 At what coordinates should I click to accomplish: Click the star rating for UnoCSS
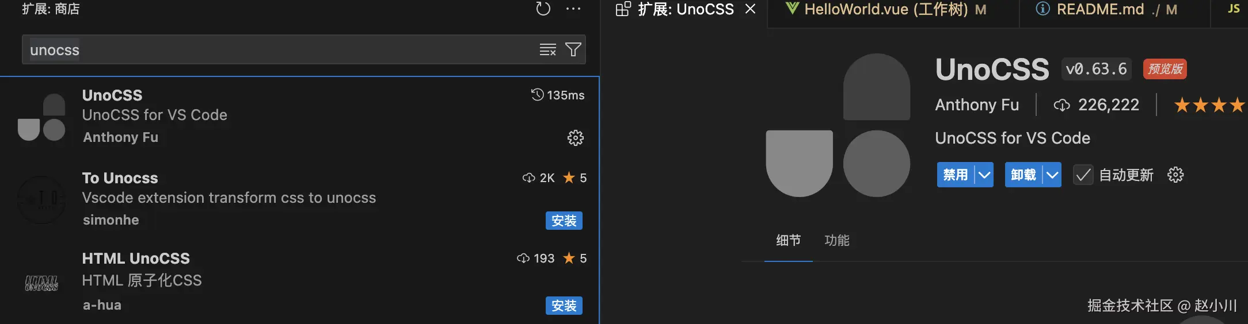(x=1210, y=105)
